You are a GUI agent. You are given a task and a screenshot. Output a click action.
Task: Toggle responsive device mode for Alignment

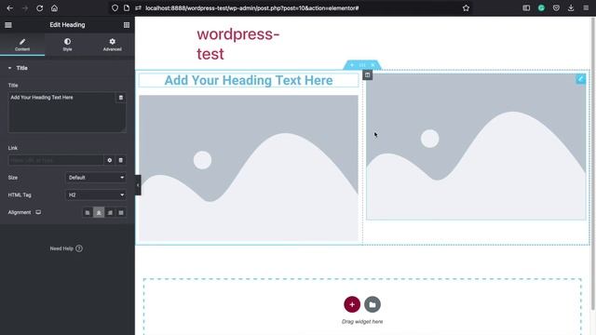(38, 212)
